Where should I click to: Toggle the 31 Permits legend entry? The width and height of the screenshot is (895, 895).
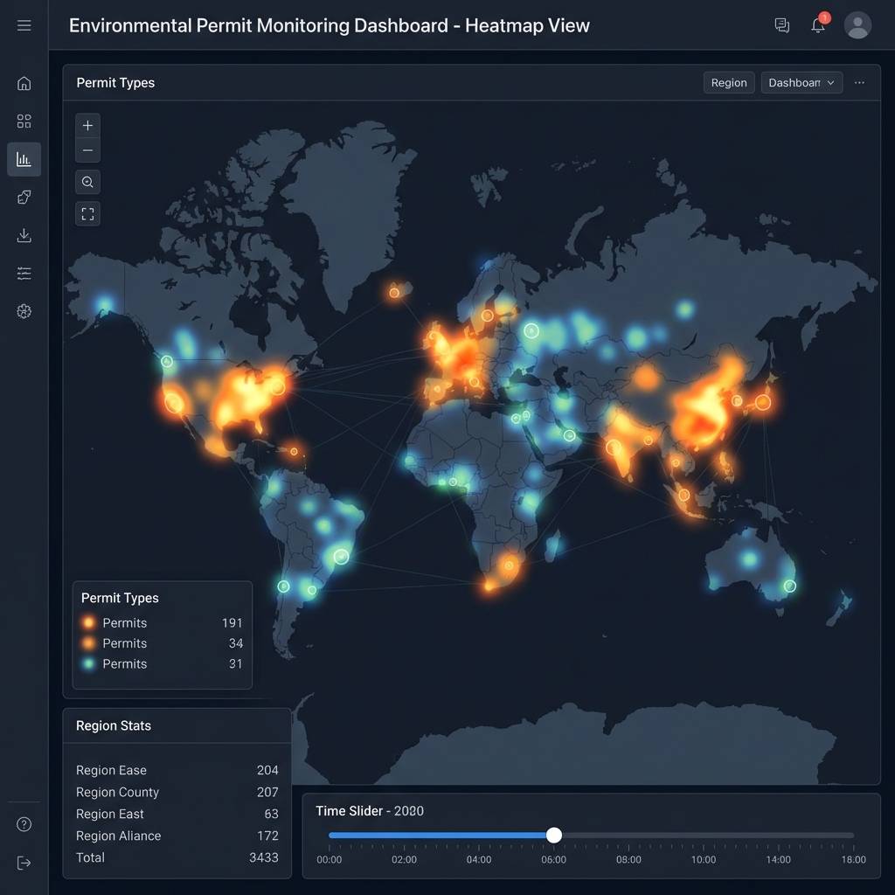coord(162,664)
